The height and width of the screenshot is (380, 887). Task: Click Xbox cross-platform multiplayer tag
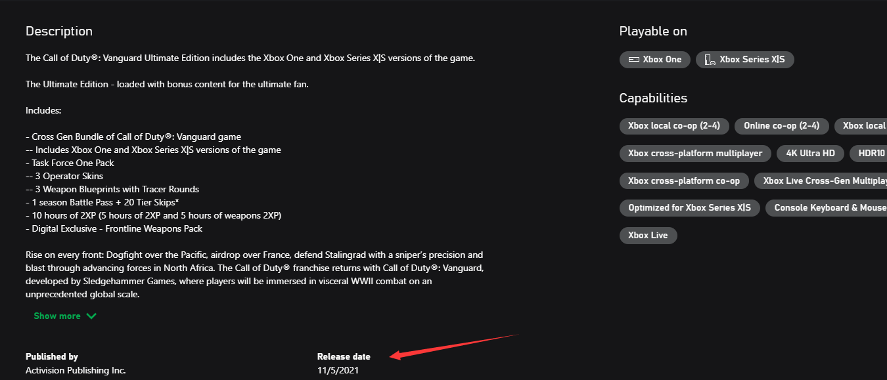(x=695, y=154)
